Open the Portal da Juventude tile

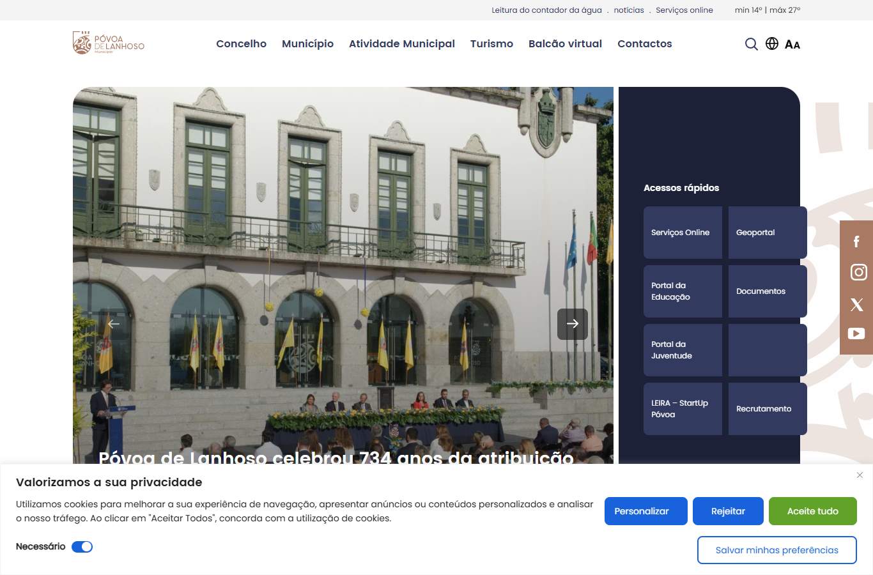(x=683, y=350)
